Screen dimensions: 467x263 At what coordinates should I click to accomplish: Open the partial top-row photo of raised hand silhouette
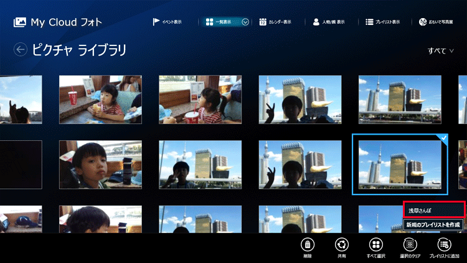(x=21, y=100)
